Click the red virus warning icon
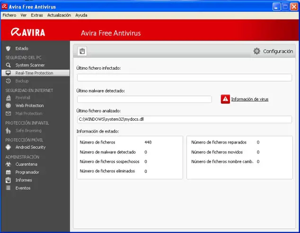 coord(225,99)
